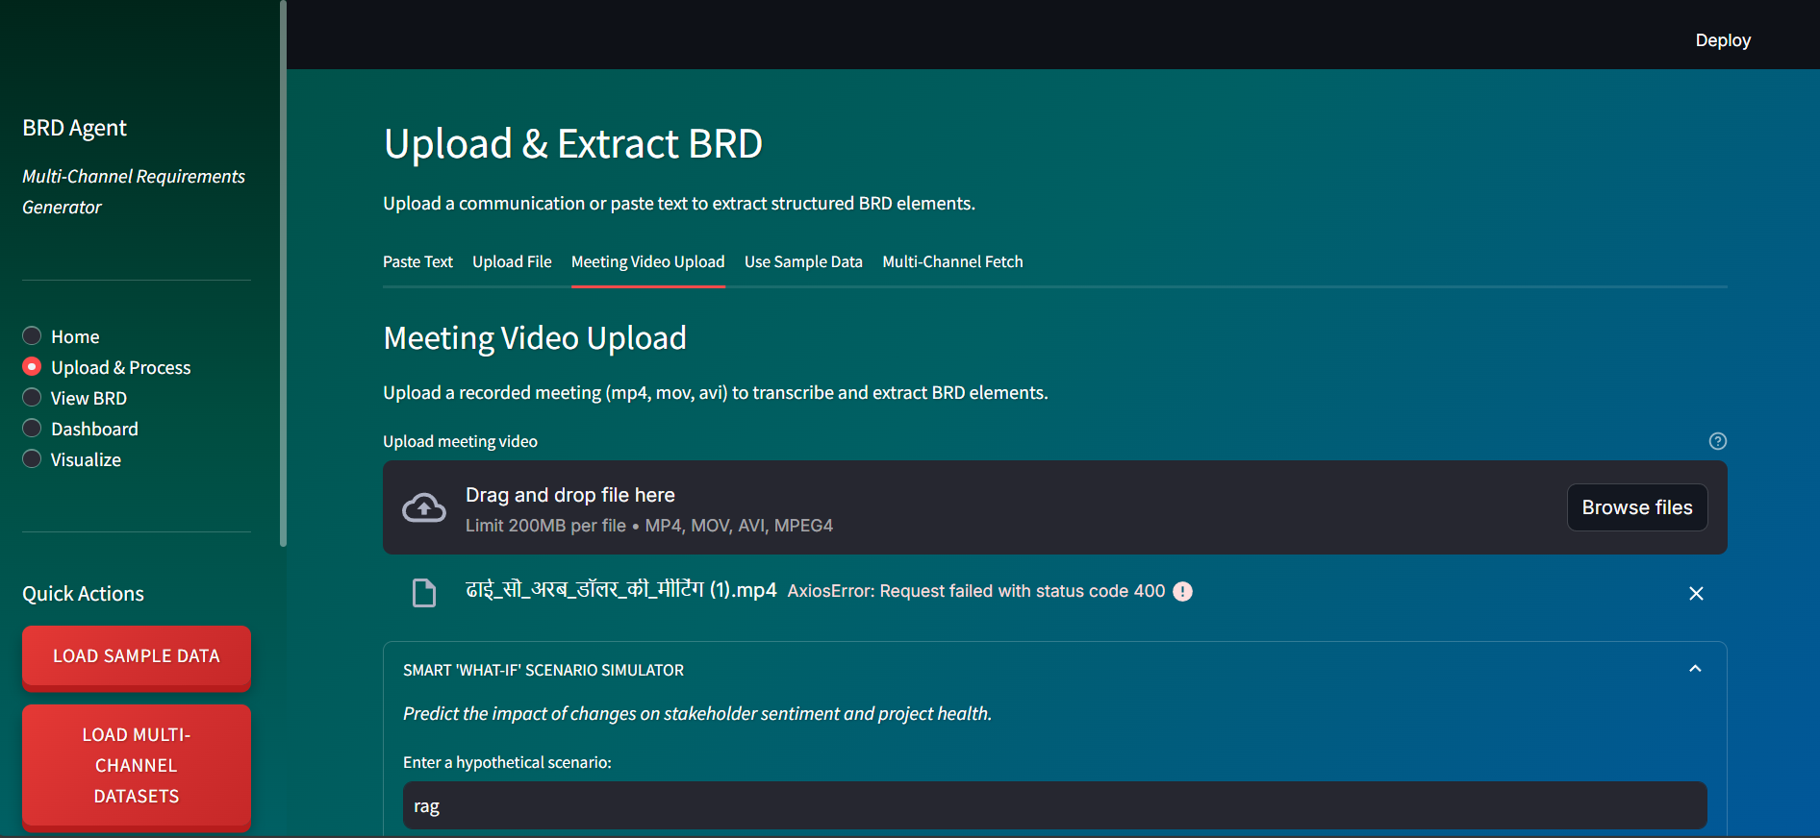Image resolution: width=1820 pixels, height=838 pixels.
Task: Select the Upload & Process radio option
Action: (32, 367)
